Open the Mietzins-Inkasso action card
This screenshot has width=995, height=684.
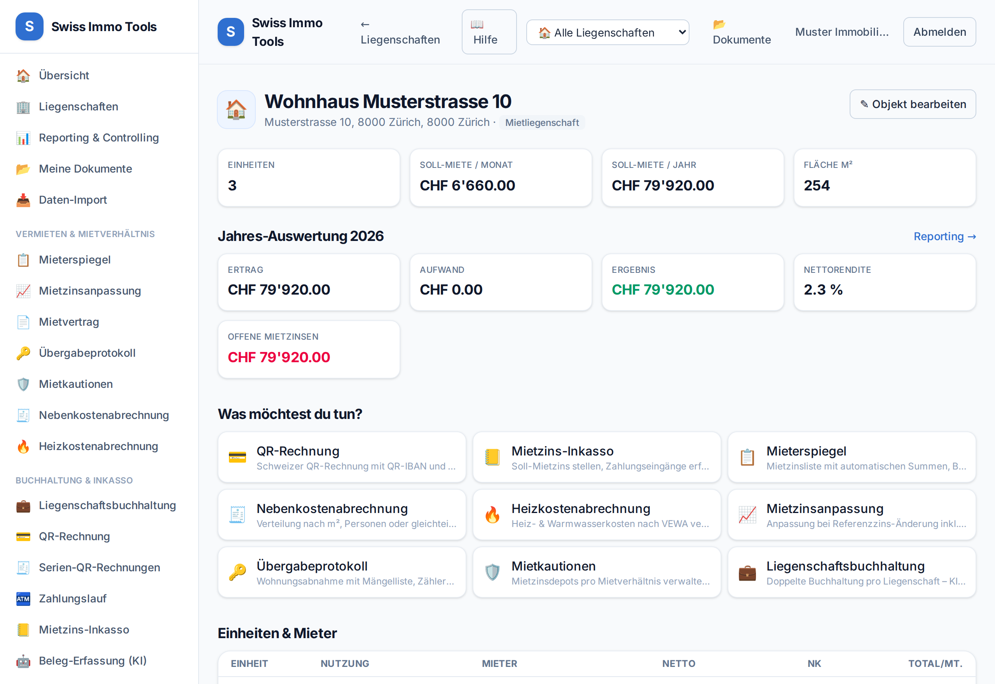(597, 457)
